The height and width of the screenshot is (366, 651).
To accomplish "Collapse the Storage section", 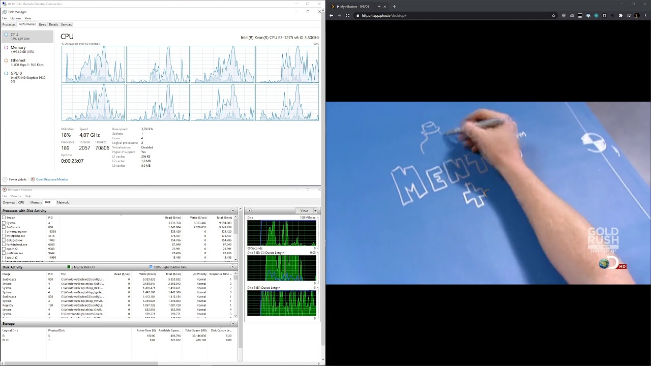I will pyautogui.click(x=233, y=323).
